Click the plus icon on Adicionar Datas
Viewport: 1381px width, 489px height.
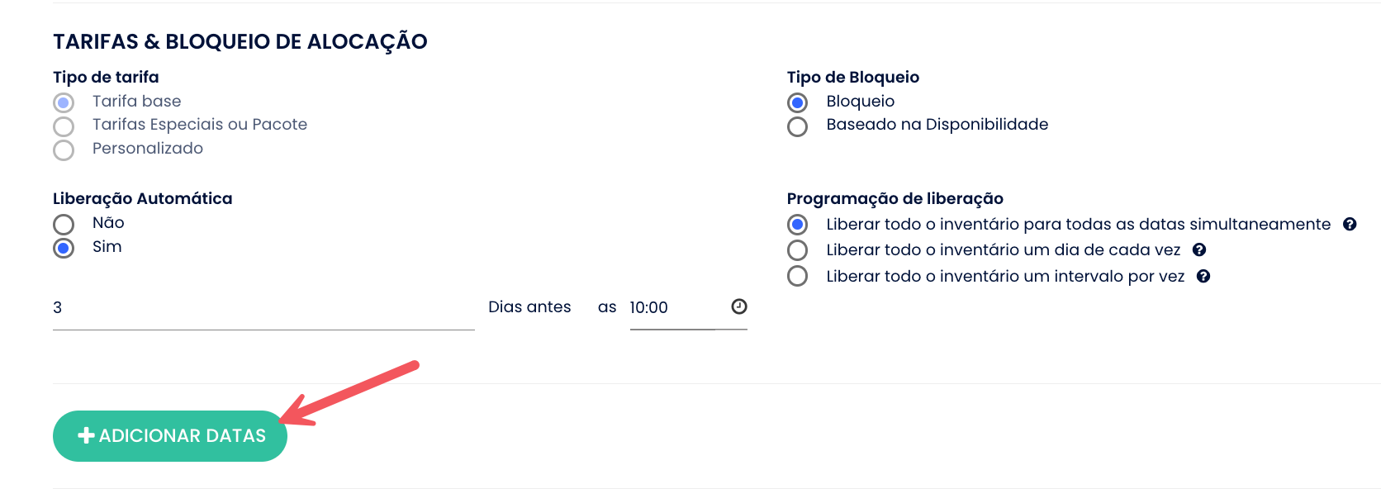pyautogui.click(x=86, y=435)
